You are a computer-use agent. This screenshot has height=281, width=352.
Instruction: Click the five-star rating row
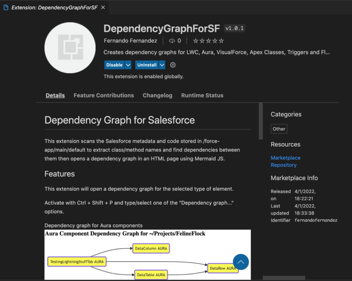tap(208, 41)
